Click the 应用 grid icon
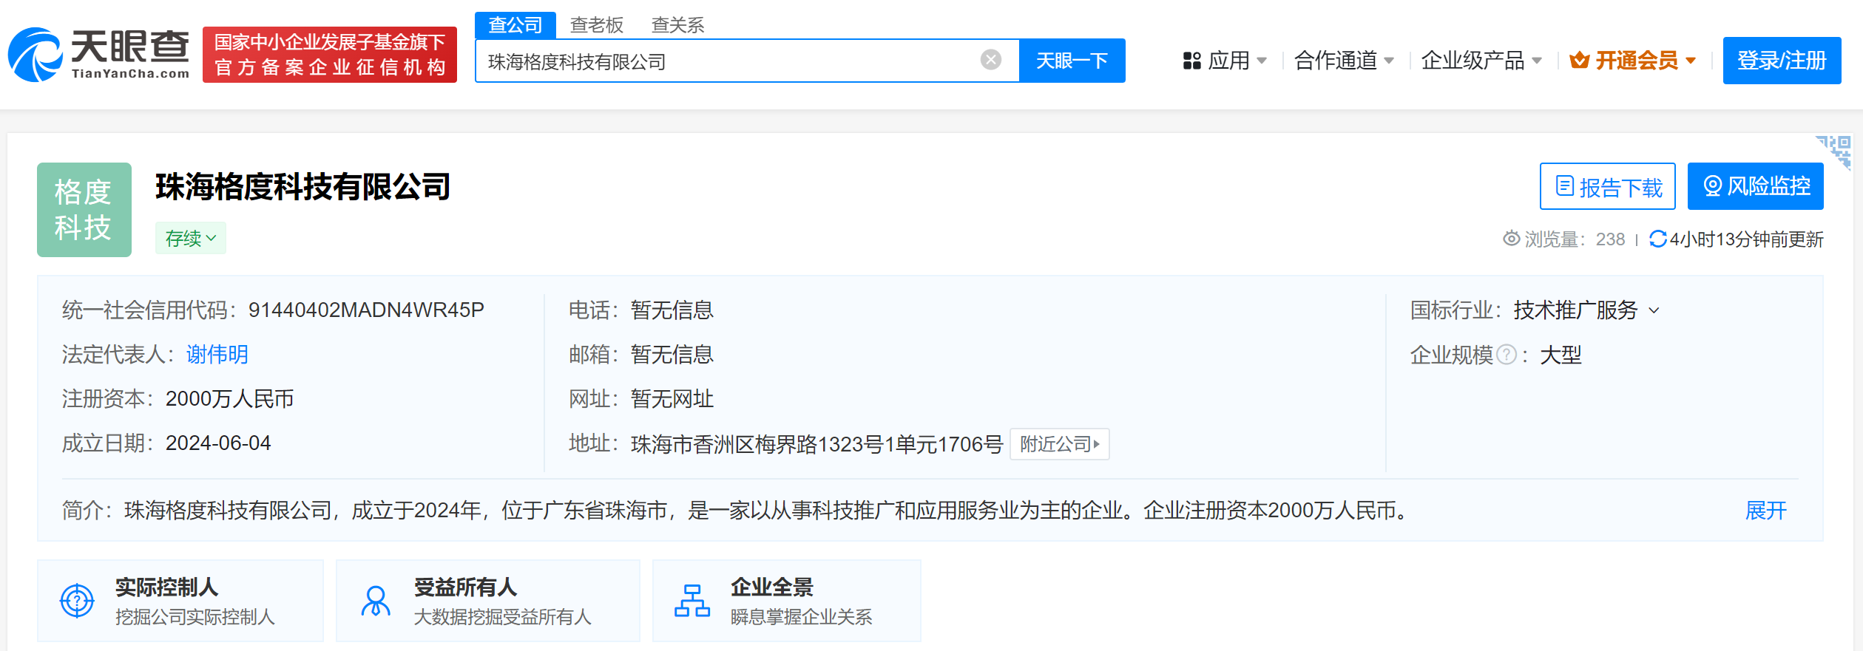Viewport: 1863px width, 651px height. pyautogui.click(x=1191, y=61)
